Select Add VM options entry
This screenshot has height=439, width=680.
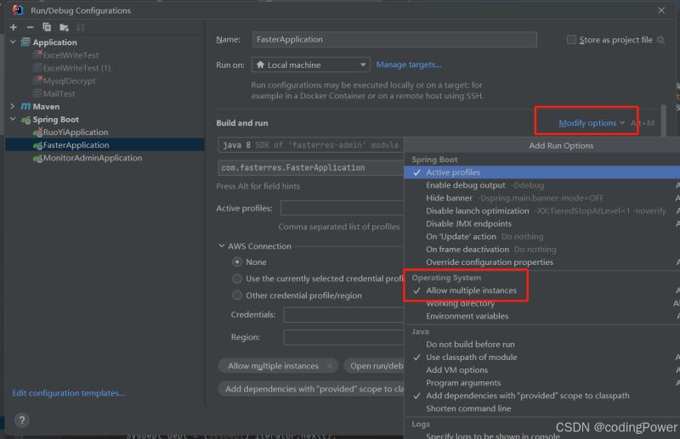pos(542,370)
